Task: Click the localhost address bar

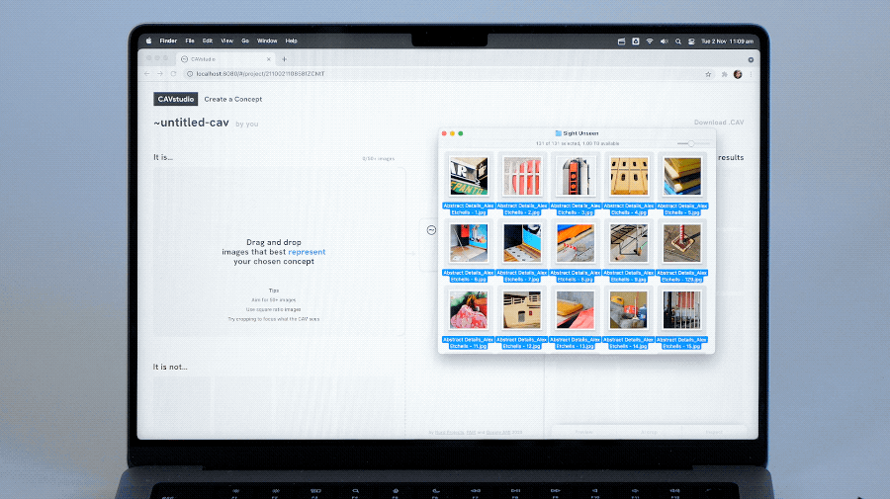Action: point(446,74)
